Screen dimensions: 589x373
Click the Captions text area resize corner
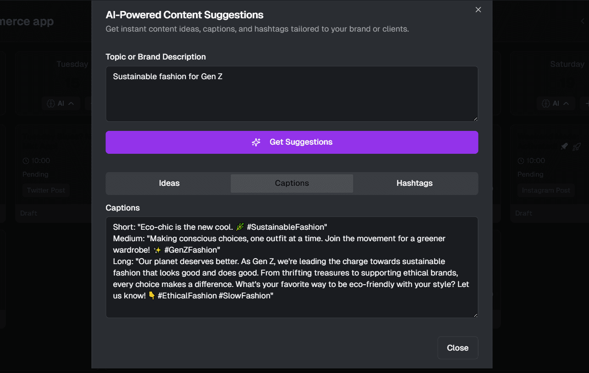click(x=475, y=315)
